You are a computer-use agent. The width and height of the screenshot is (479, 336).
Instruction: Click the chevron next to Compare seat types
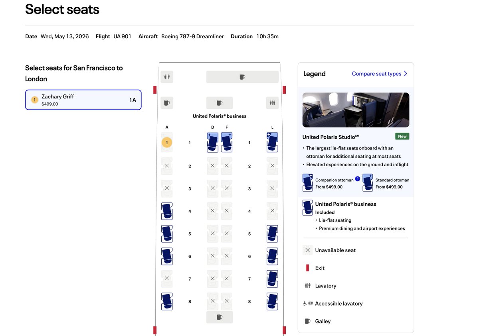tap(406, 74)
